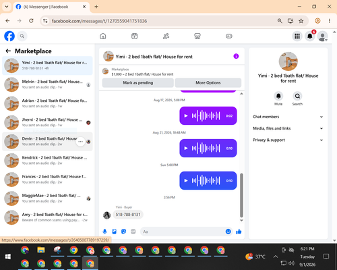Image resolution: width=337 pixels, height=270 pixels.
Task: Open Adrian conversation in chat list
Action: coord(47,103)
